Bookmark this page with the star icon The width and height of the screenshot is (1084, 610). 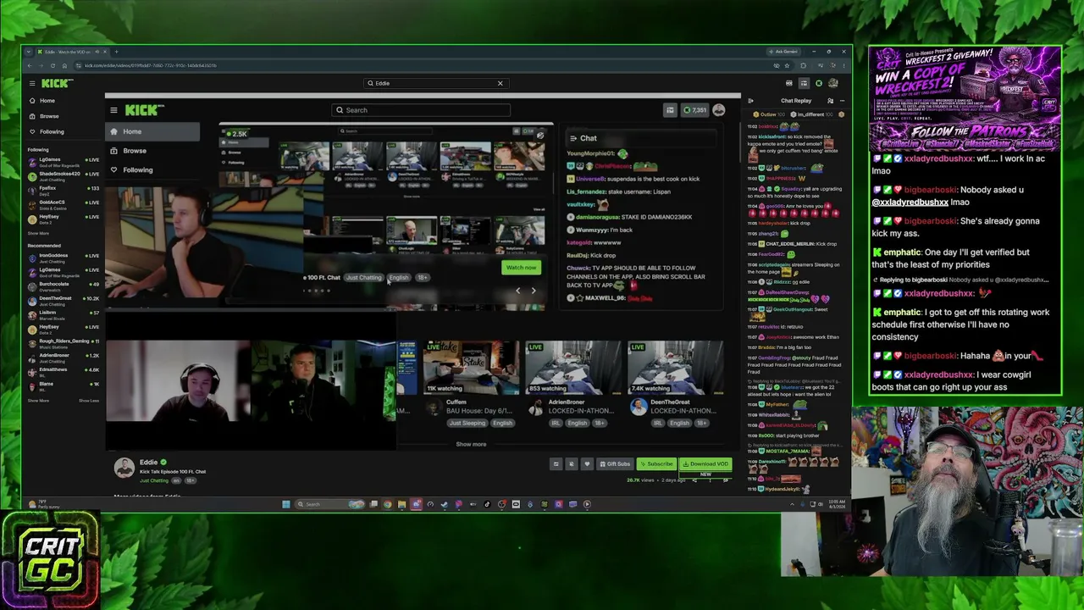(787, 65)
